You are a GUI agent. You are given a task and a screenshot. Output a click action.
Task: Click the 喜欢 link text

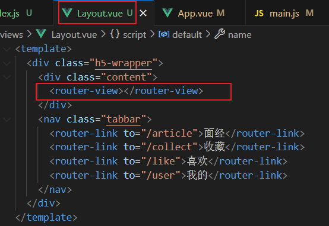click(x=197, y=161)
